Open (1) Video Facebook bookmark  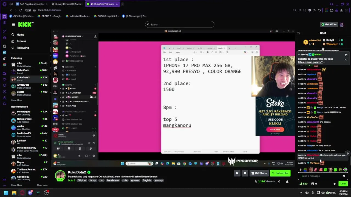click(22, 16)
